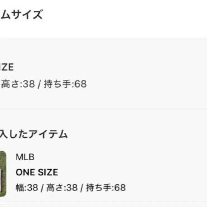Click the number 68 in the MLB item row

coord(120,187)
